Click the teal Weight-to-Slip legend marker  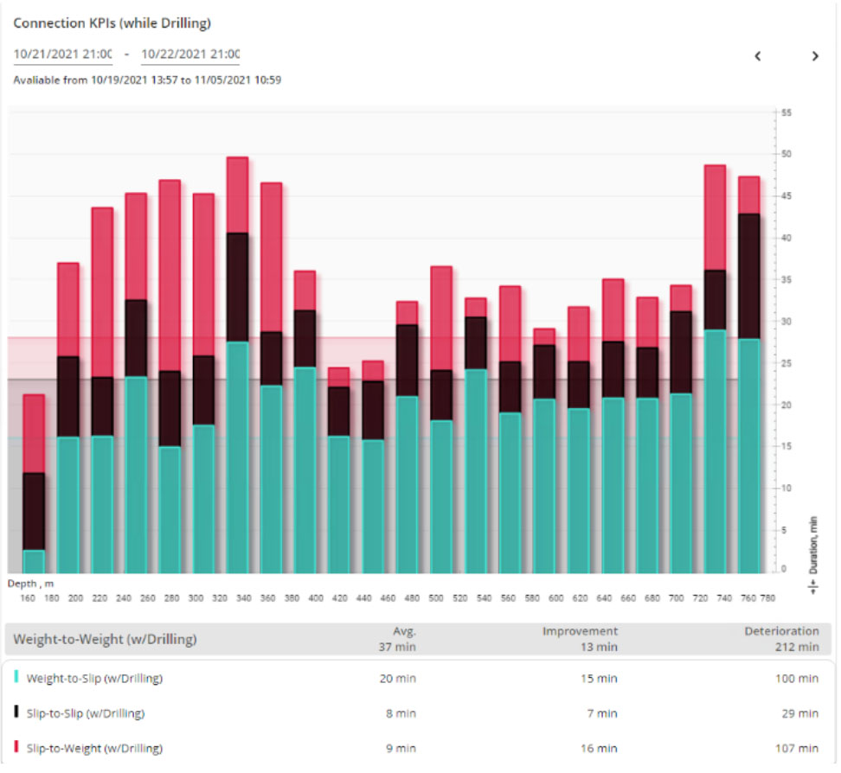coord(17,679)
